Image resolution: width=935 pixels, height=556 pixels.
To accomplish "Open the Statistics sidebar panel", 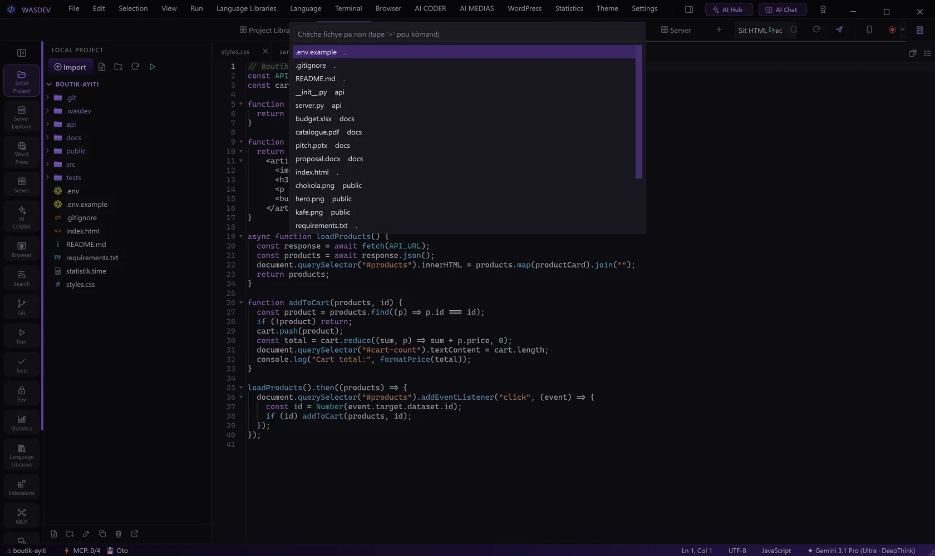I will (x=21, y=423).
